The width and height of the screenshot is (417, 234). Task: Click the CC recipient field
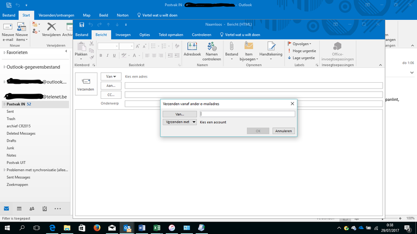tap(254, 95)
